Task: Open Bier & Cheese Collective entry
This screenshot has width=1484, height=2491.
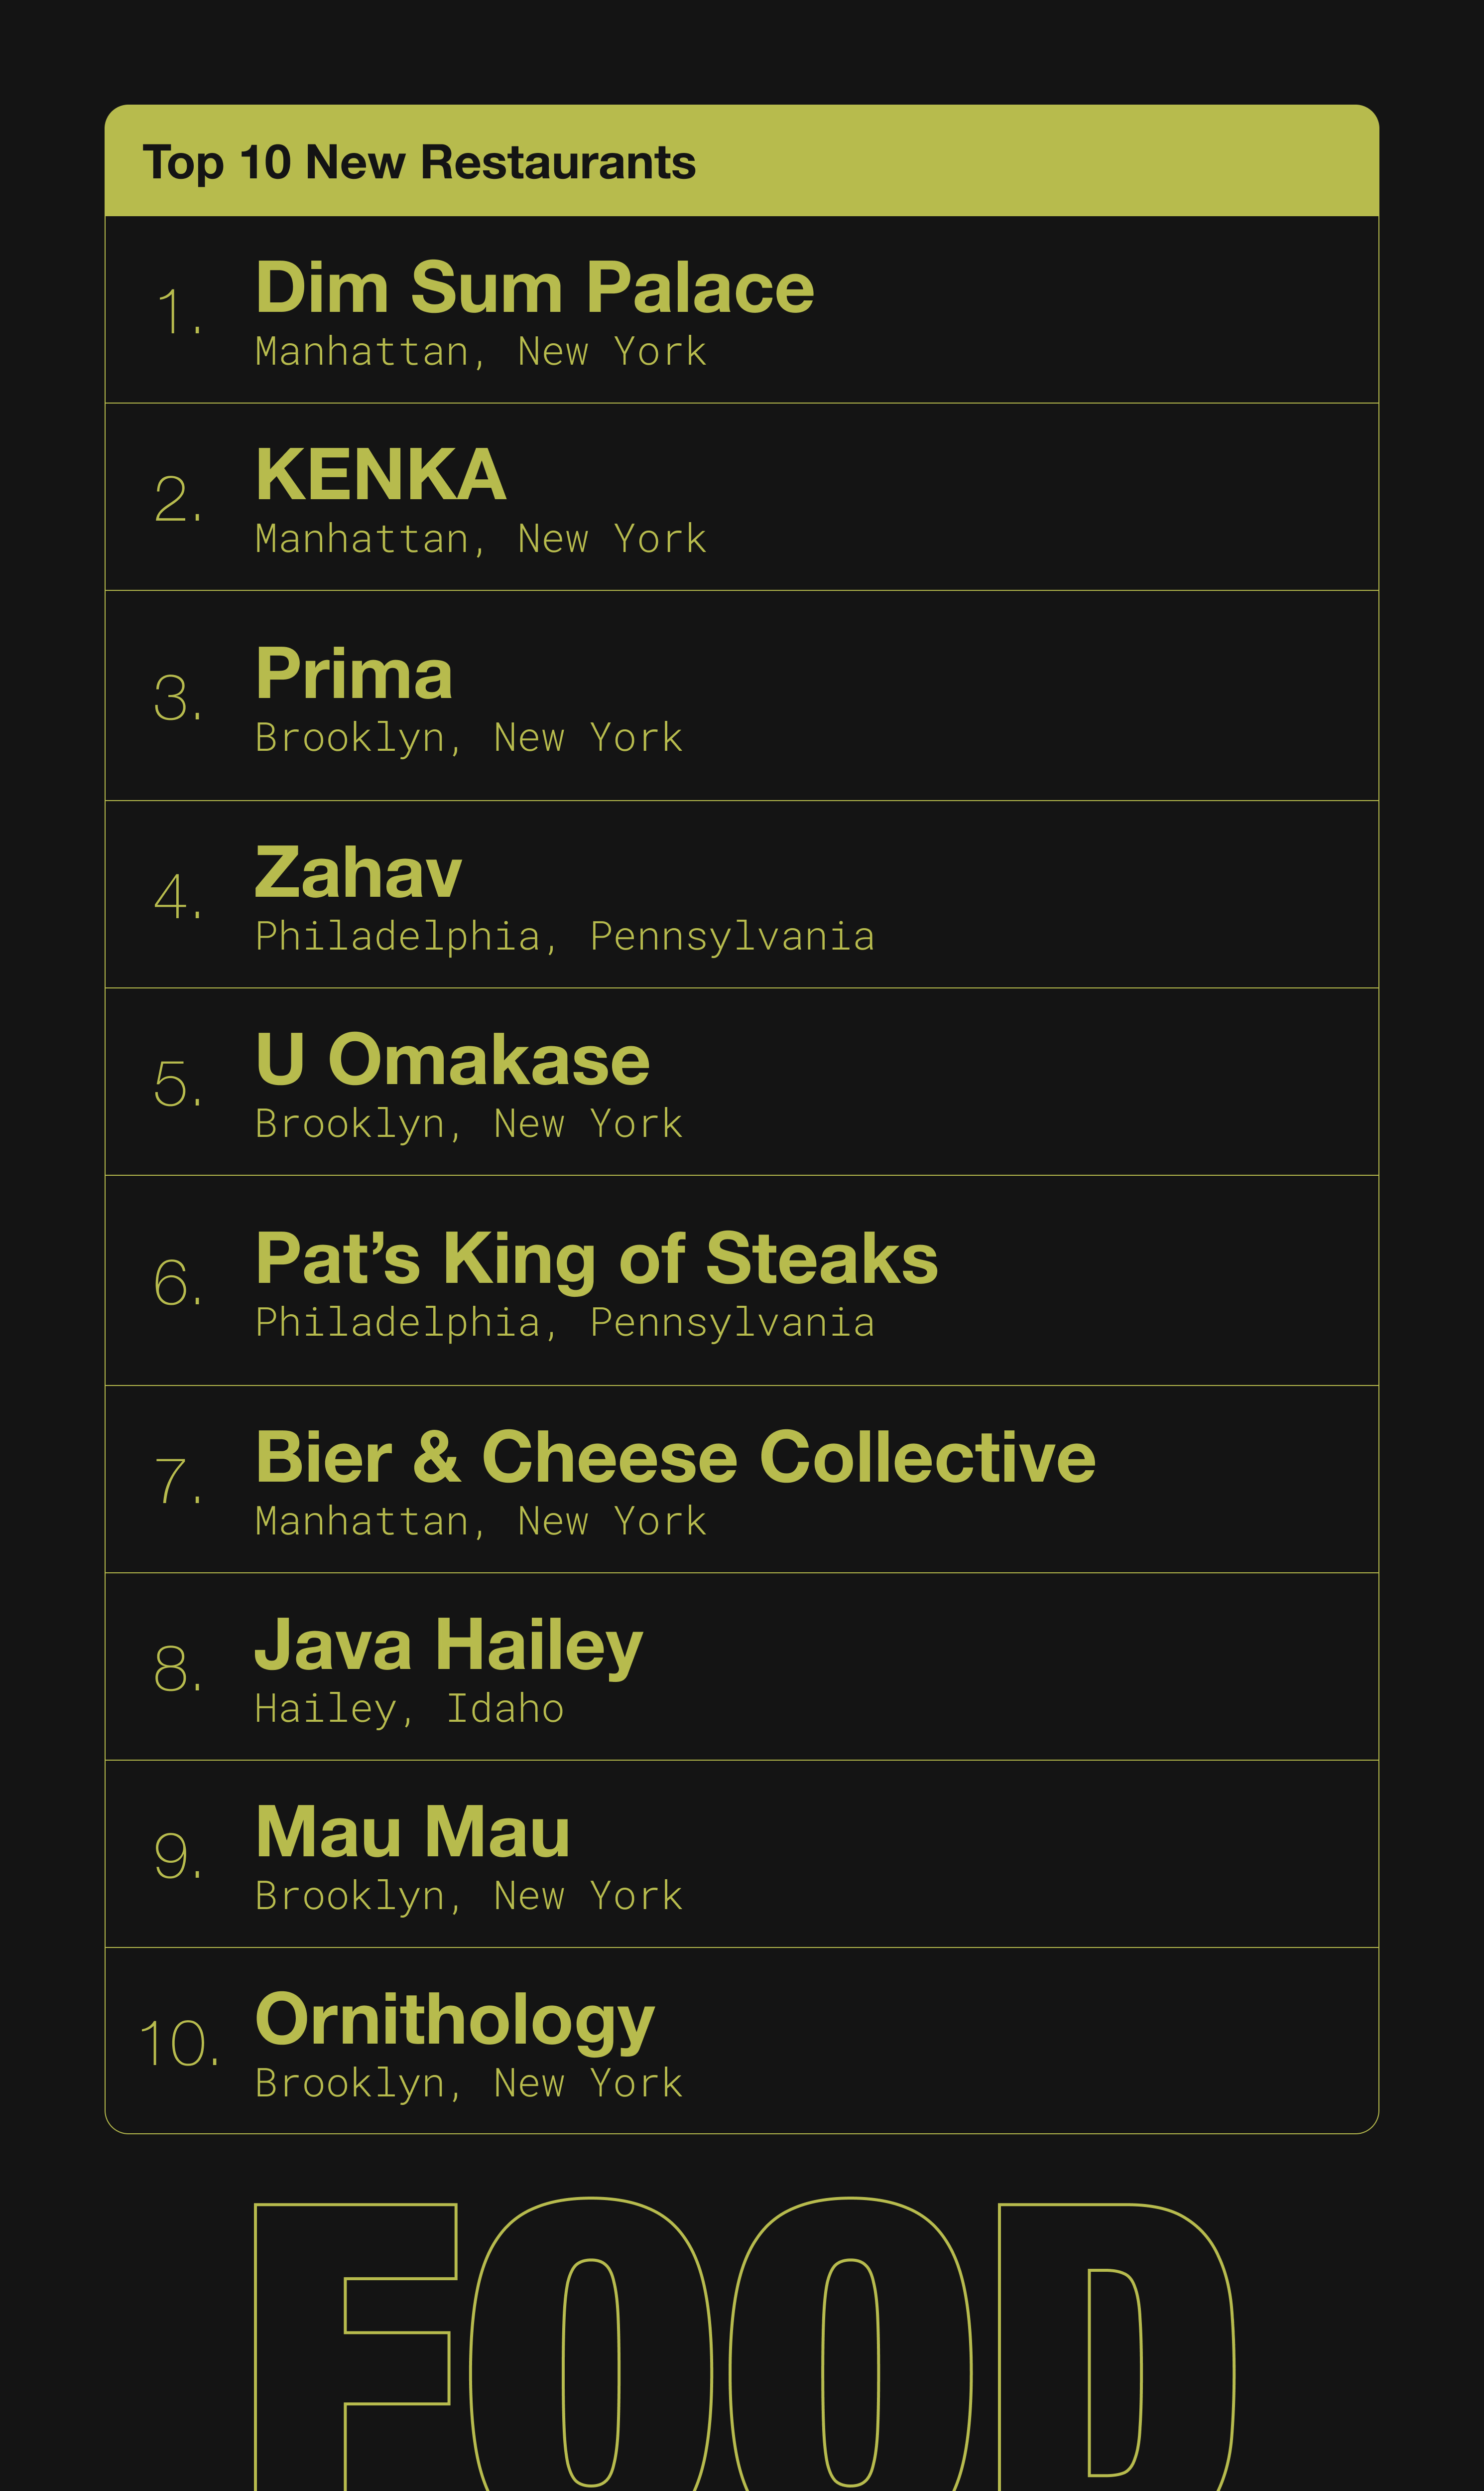Action: [741, 1479]
